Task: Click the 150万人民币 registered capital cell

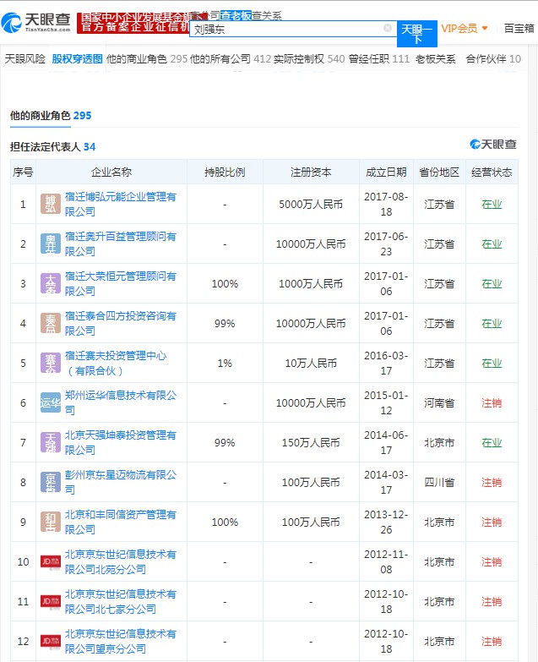Action: 311,442
